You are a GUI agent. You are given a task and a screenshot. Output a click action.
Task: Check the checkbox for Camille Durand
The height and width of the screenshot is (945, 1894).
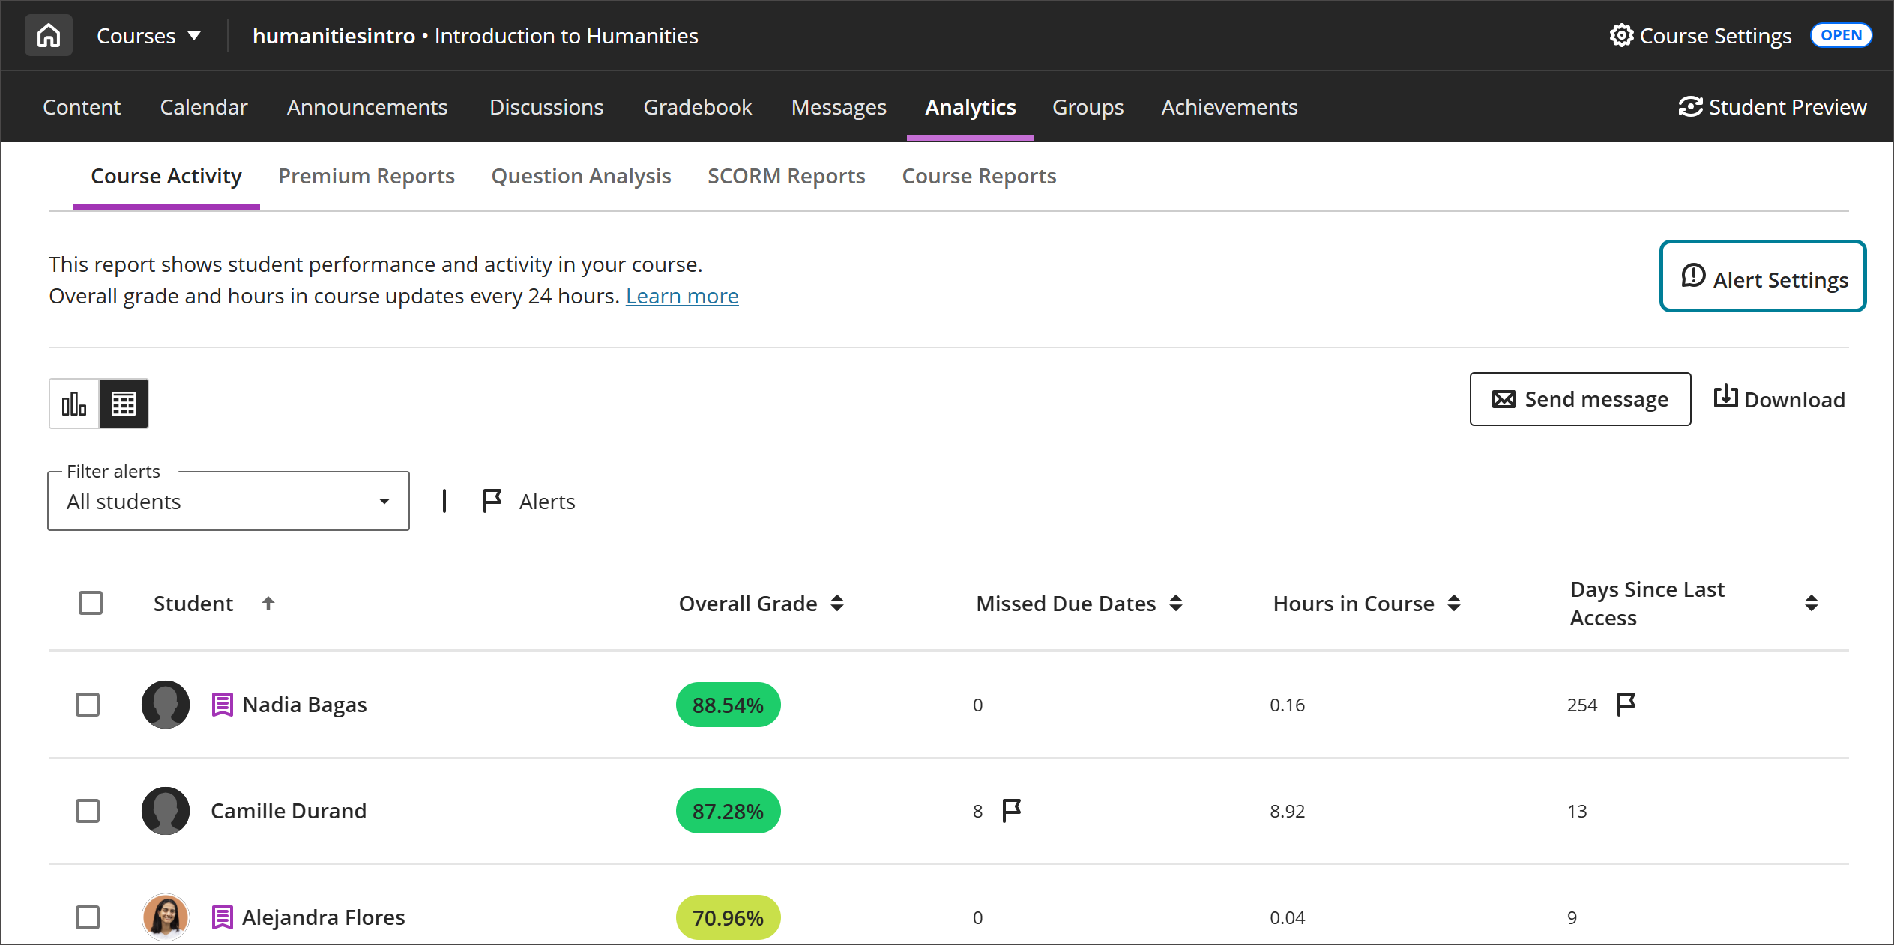(87, 811)
